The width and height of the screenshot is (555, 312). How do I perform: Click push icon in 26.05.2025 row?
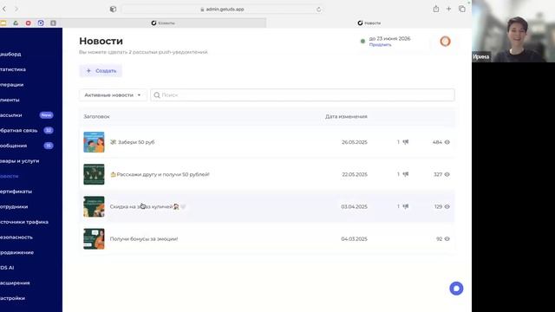tap(406, 142)
